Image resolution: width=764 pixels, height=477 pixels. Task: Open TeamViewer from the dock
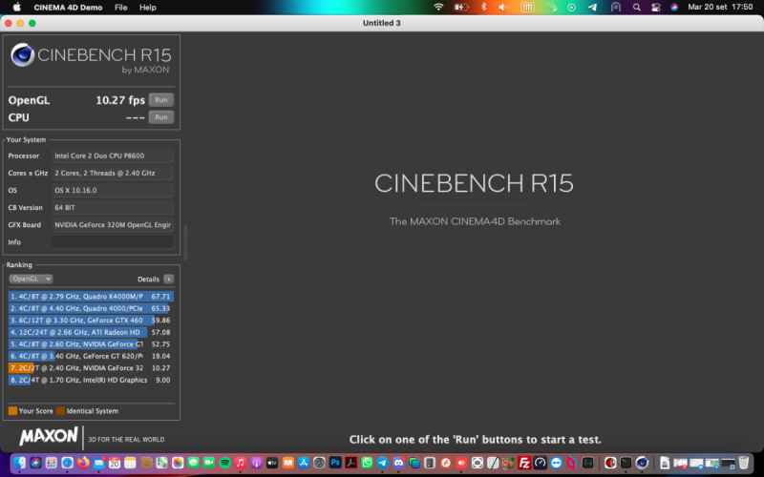pos(556,463)
